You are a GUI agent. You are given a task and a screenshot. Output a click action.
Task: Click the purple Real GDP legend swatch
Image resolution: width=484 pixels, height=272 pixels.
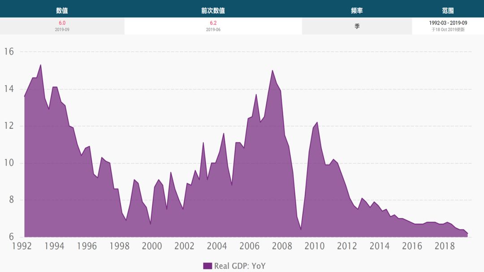tap(207, 266)
